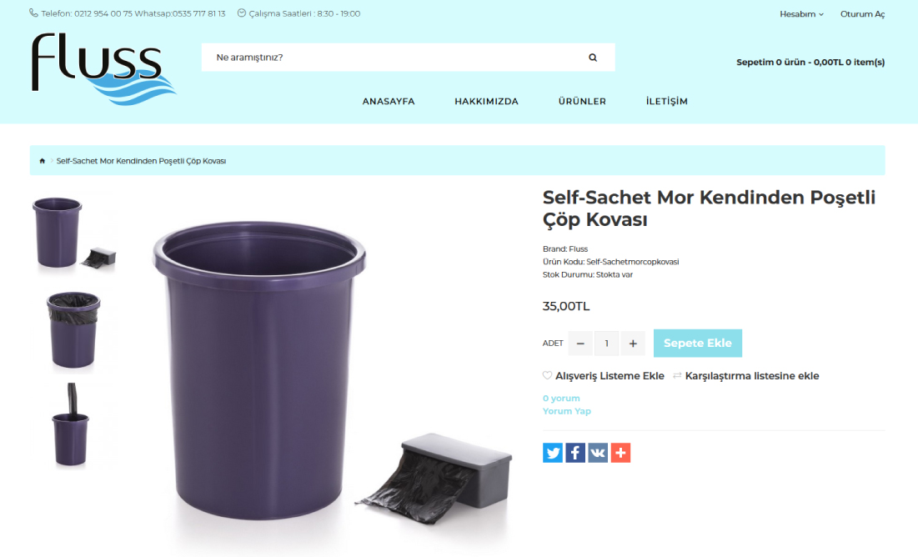Click the Fluss logo
This screenshot has width=918, height=557.
coord(103,69)
